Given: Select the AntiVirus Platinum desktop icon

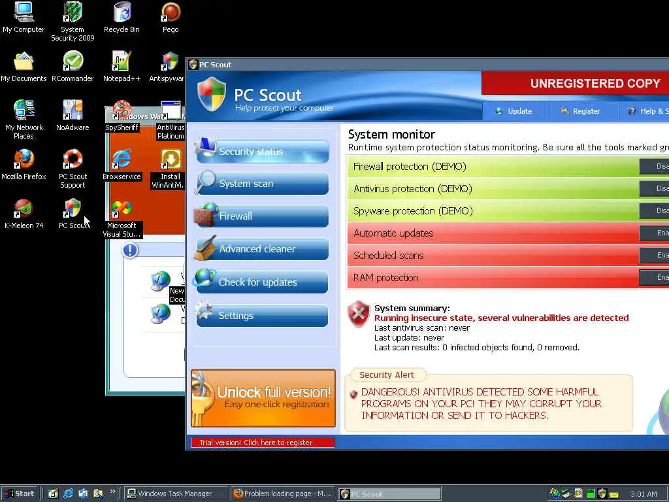Looking at the screenshot, I should [x=171, y=120].
